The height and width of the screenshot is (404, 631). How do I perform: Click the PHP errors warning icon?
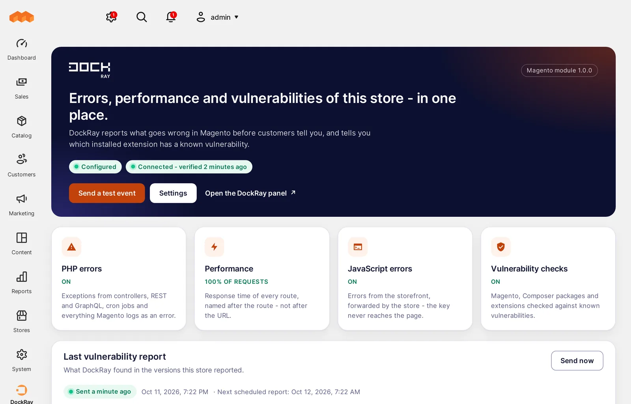(71, 247)
